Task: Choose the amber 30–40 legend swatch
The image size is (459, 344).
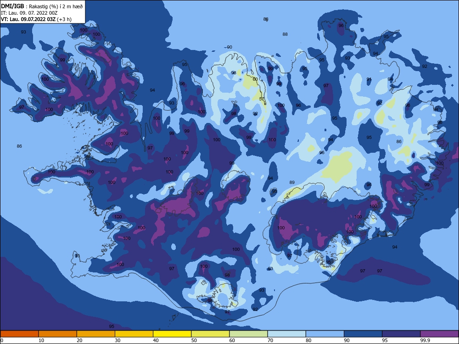Action: point(134,334)
